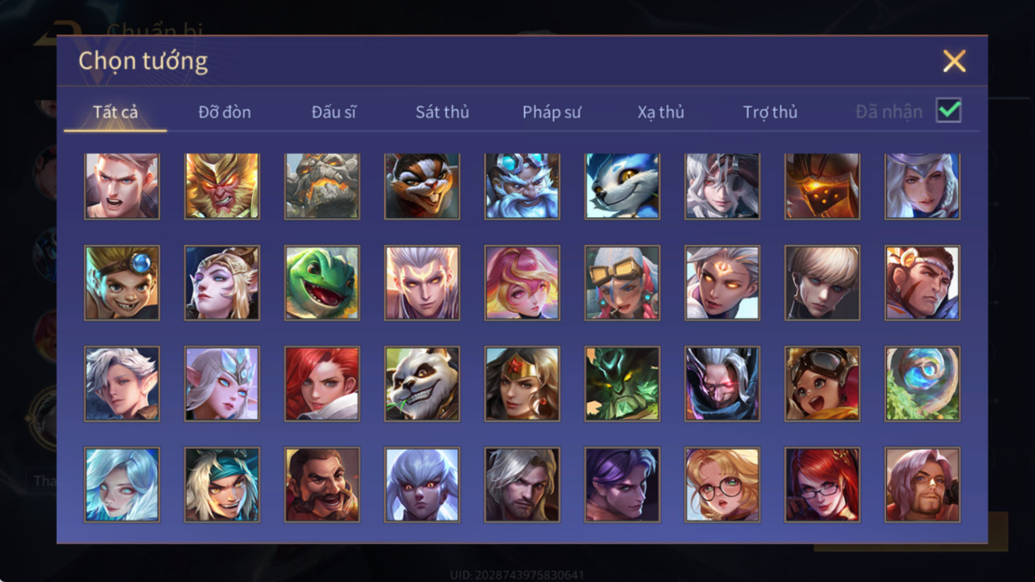Screen dimensions: 1035x582
Task: Select the pink-haired girl hero portrait
Action: [x=522, y=283]
